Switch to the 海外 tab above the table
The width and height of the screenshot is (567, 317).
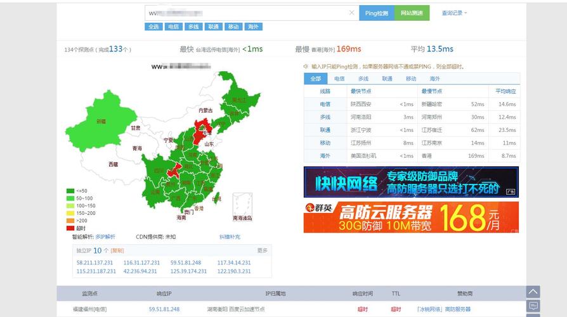434,79
